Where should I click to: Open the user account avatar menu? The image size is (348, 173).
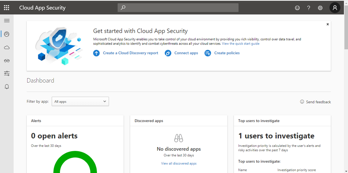click(335, 7)
